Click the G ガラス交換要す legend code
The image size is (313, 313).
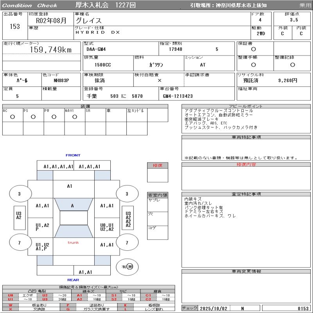point(68,309)
